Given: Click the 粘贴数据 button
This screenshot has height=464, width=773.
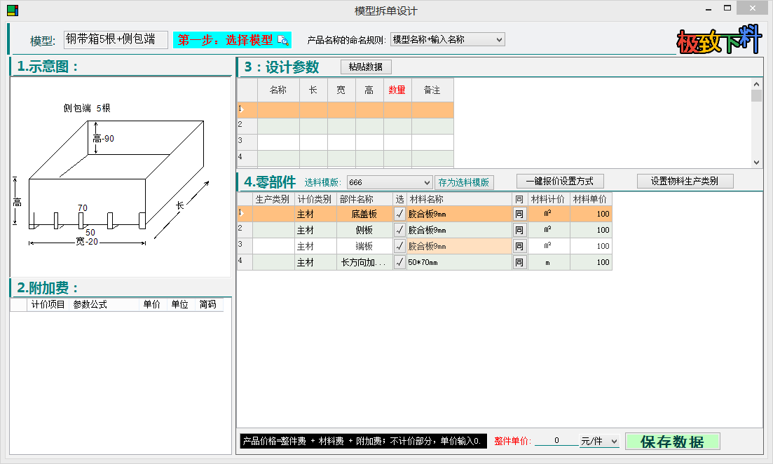Looking at the screenshot, I should 366,67.
